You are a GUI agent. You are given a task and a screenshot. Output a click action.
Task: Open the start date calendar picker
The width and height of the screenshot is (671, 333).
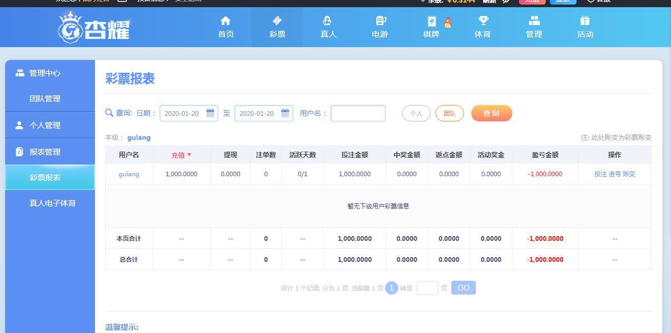click(210, 113)
